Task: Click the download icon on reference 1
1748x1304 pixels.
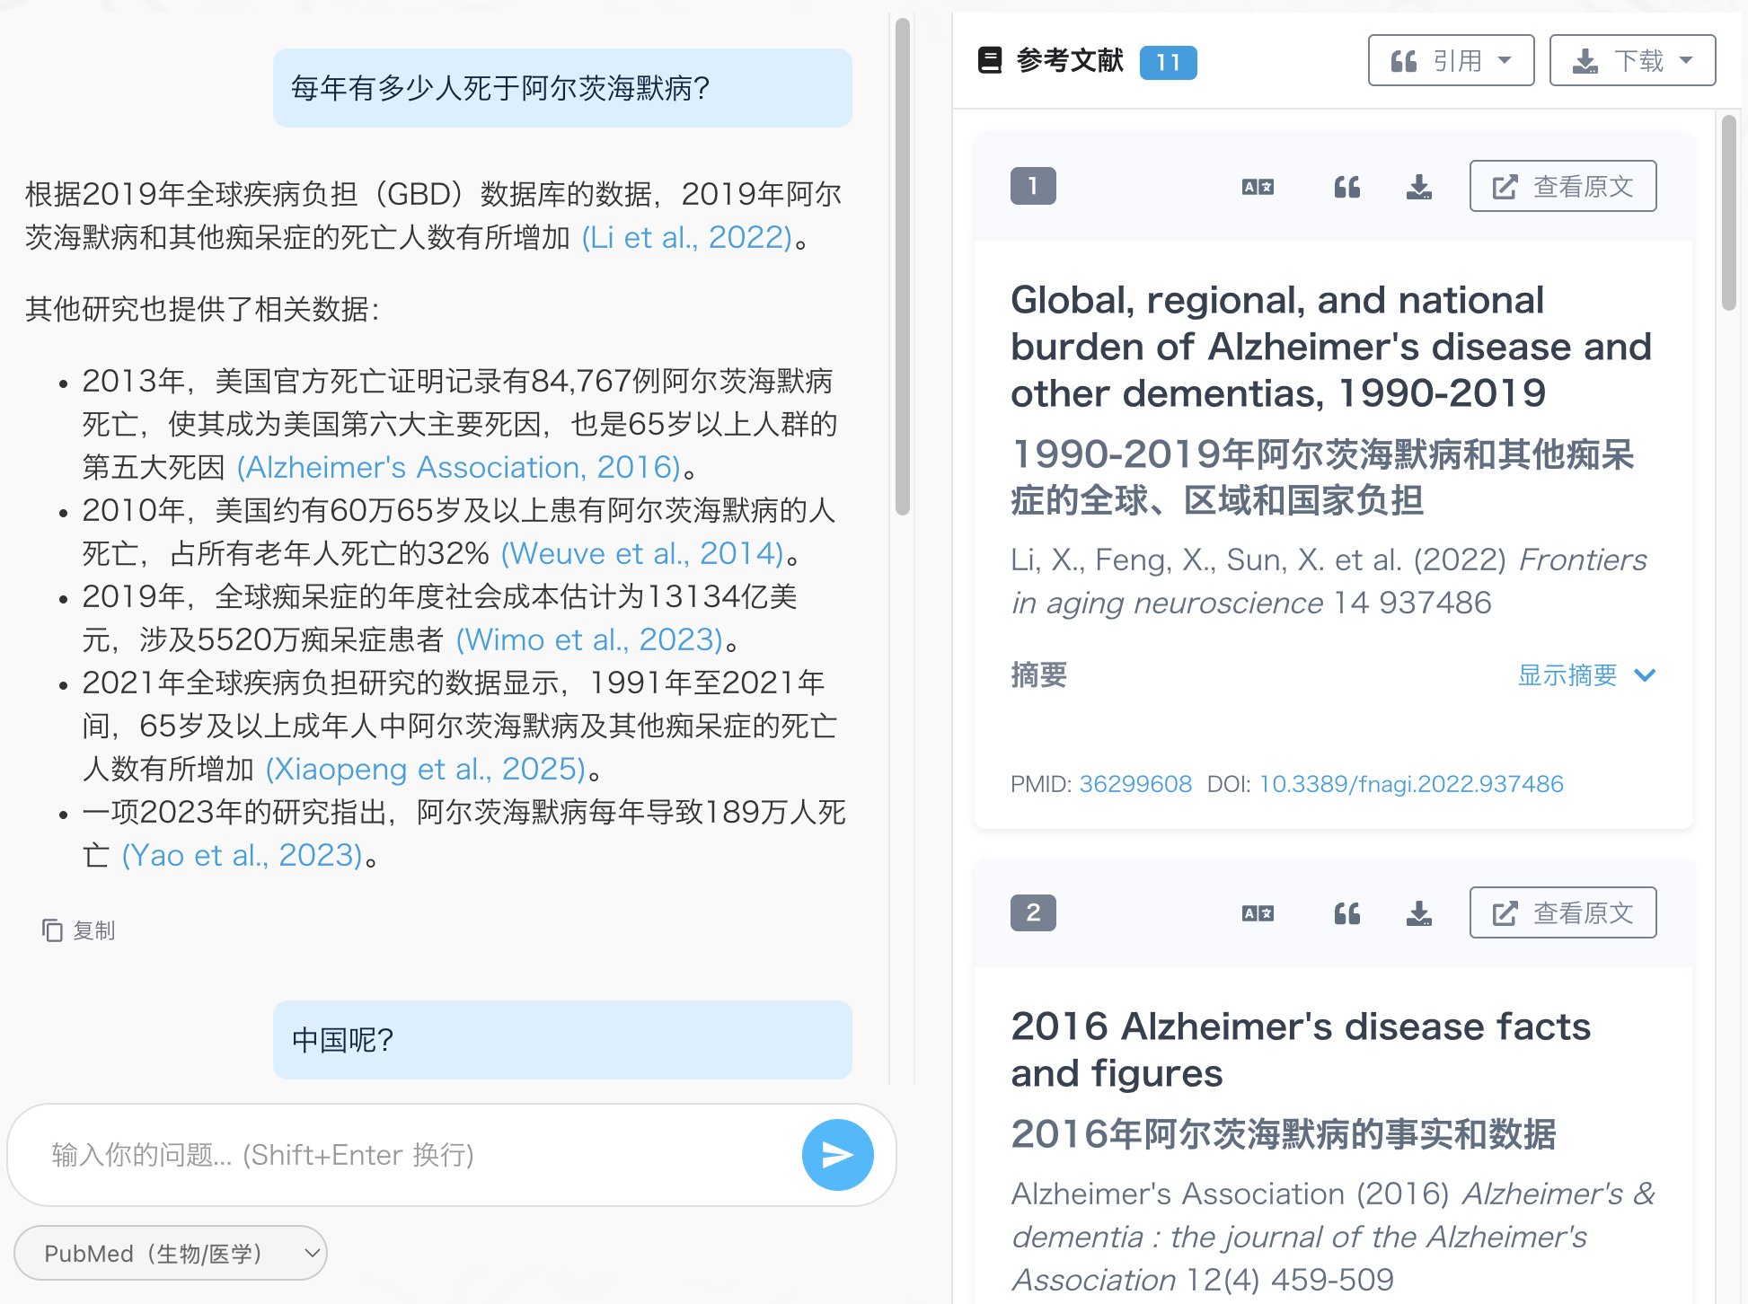Action: (x=1418, y=187)
